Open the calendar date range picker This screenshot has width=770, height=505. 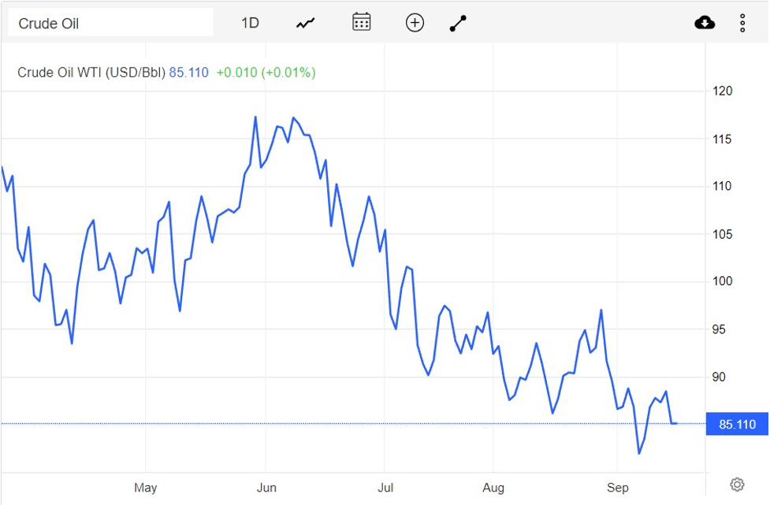click(361, 22)
